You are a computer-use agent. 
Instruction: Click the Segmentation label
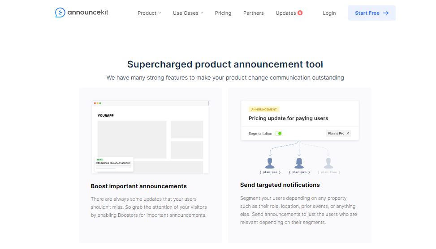pyautogui.click(x=260, y=133)
